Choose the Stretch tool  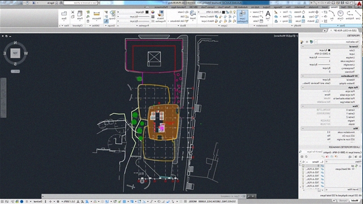click(313, 21)
